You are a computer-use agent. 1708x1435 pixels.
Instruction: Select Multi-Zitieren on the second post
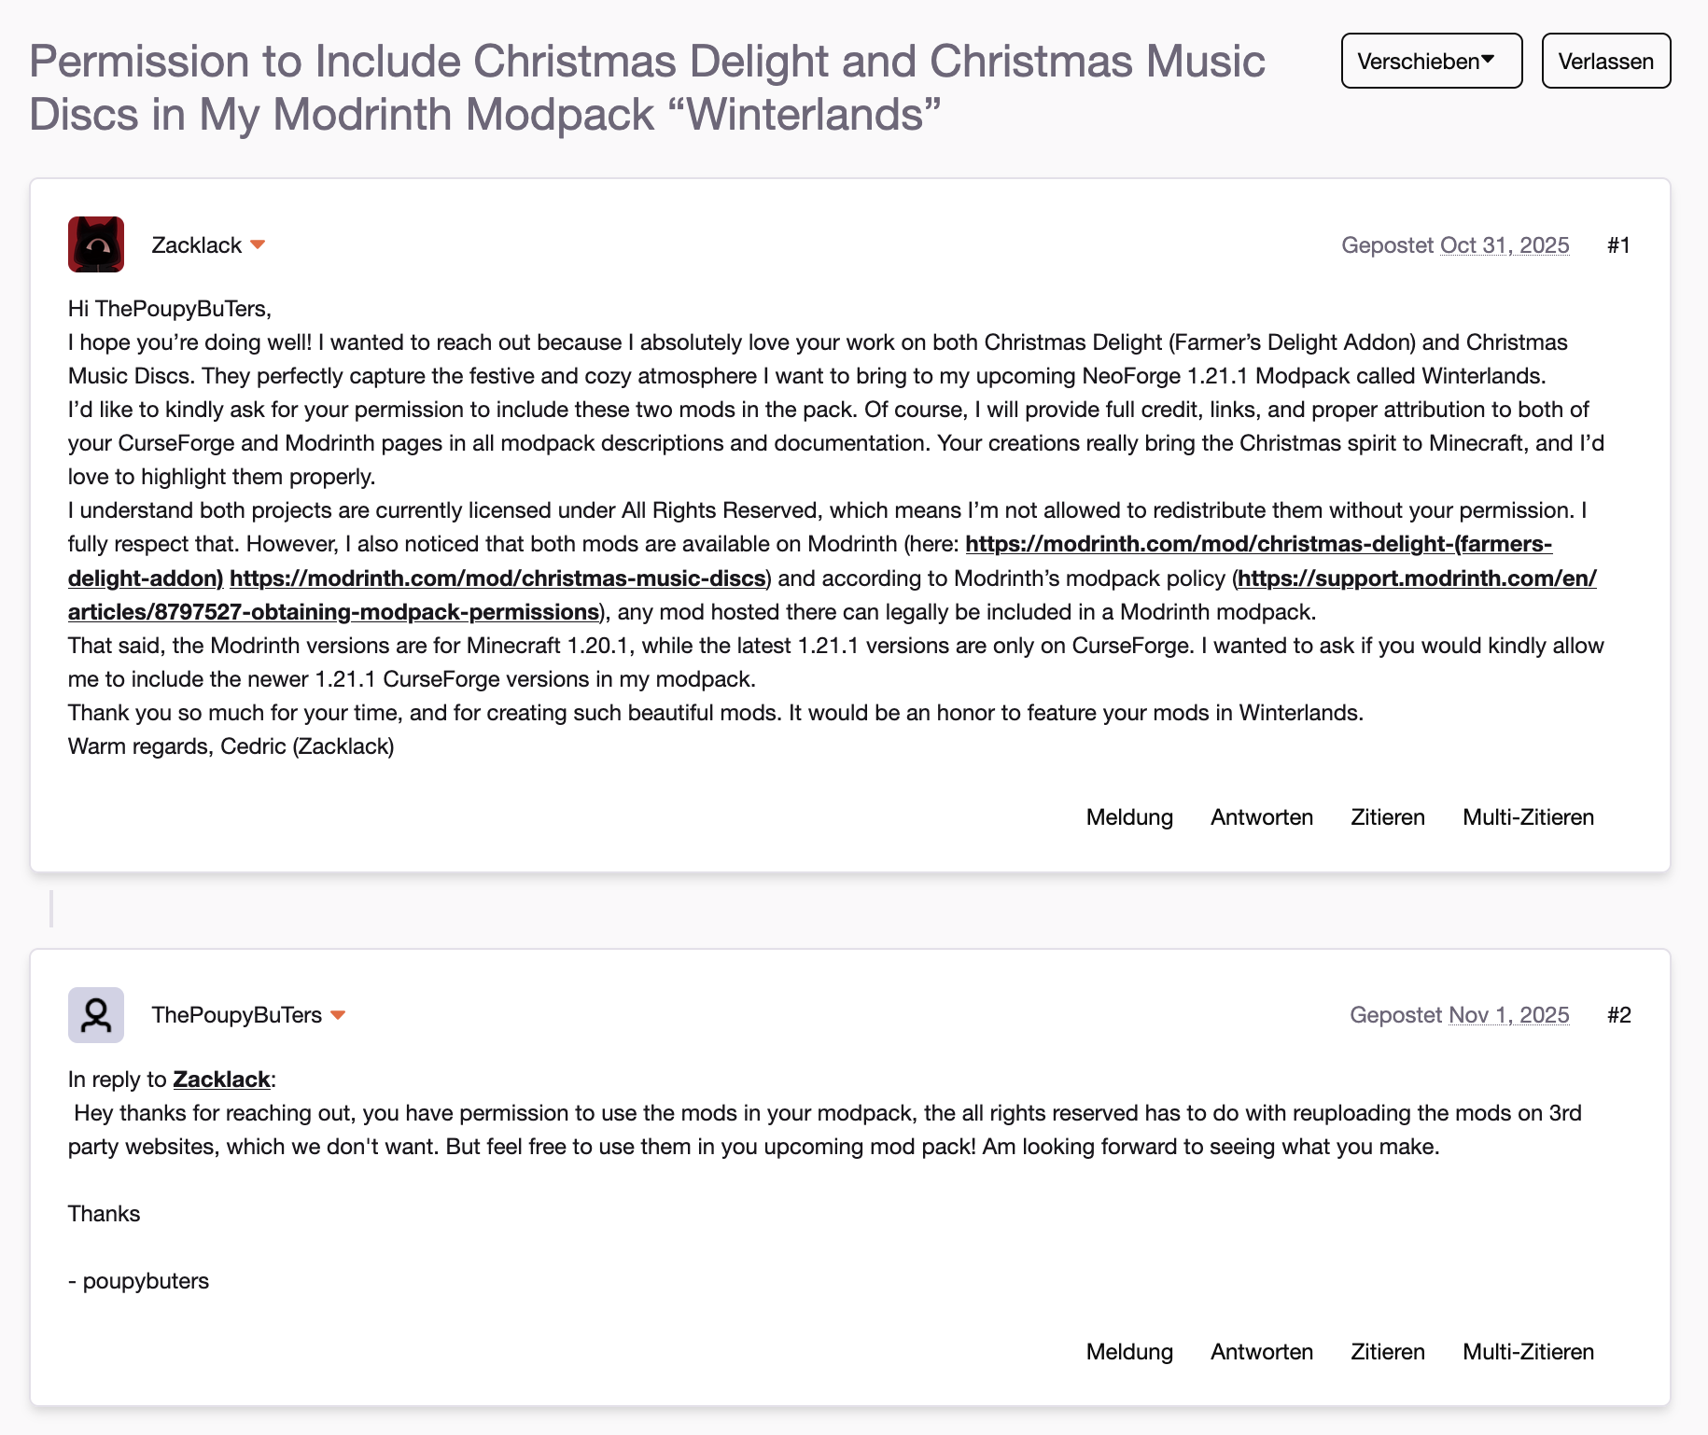pyautogui.click(x=1528, y=1352)
